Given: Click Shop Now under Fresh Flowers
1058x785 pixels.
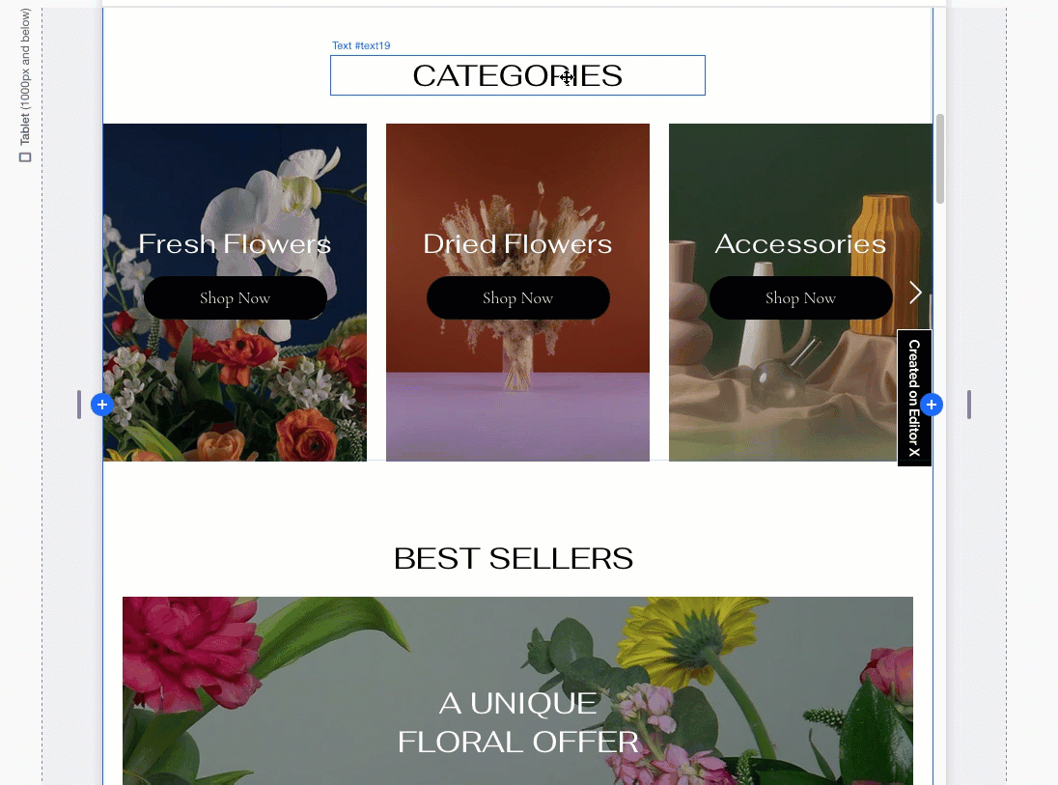Looking at the screenshot, I should [x=235, y=297].
